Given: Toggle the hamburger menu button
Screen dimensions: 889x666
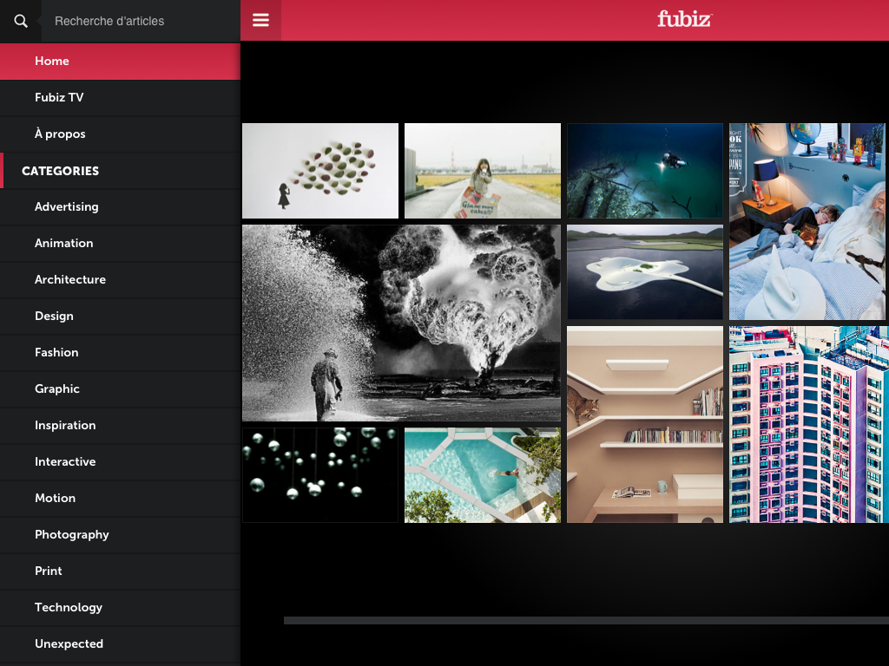Looking at the screenshot, I should 260,21.
